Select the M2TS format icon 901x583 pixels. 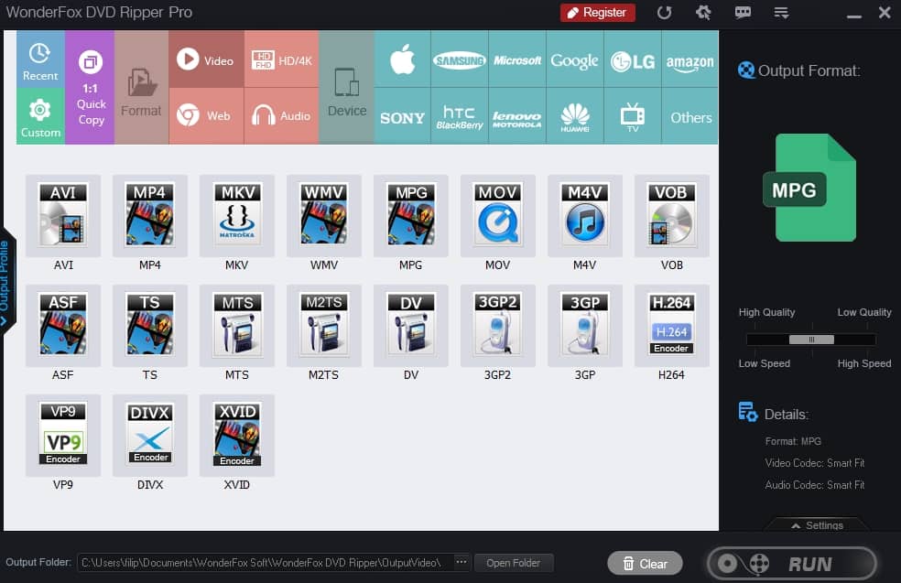(x=324, y=325)
